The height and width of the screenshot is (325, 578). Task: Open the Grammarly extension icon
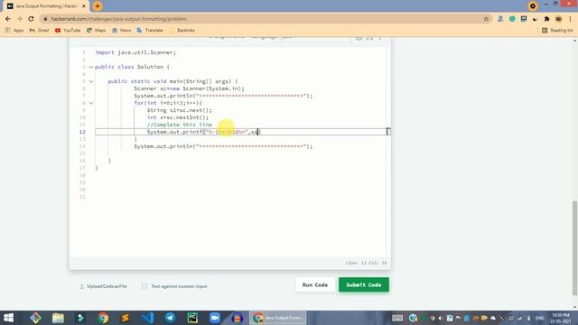(x=512, y=19)
